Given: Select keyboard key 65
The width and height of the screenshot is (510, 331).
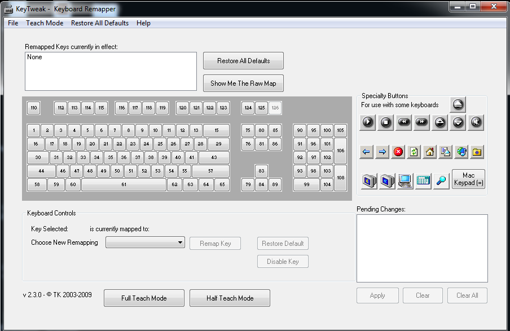Looking at the screenshot, I should point(222,184).
